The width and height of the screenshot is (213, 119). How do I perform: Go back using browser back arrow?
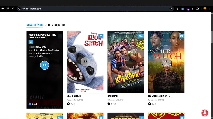coord(3,9)
